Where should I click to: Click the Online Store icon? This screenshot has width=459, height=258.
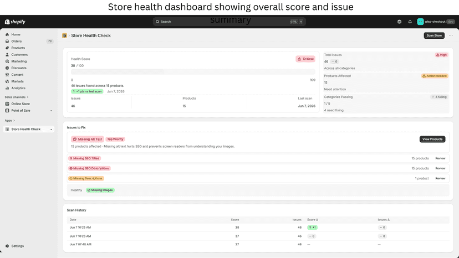tap(7, 104)
